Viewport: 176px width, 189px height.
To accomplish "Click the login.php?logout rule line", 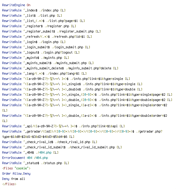I will click(41, 53).
